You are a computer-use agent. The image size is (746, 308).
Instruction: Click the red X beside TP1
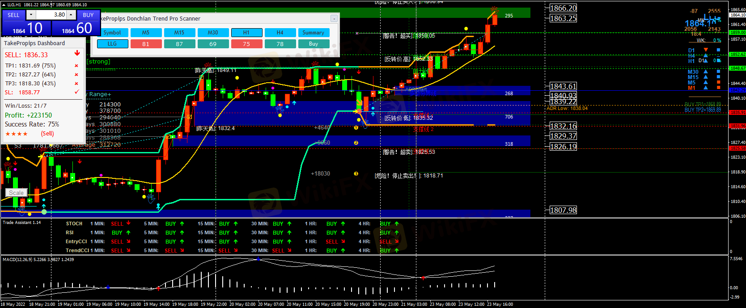76,66
